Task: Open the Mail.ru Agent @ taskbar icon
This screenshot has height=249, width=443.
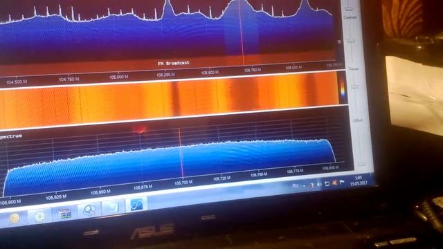Action: point(39,216)
